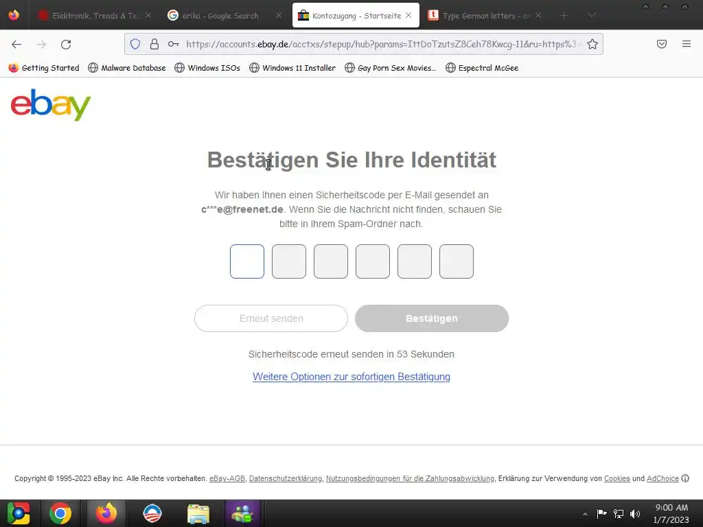Click the fifth security code digit box
The width and height of the screenshot is (703, 527).
tap(414, 261)
